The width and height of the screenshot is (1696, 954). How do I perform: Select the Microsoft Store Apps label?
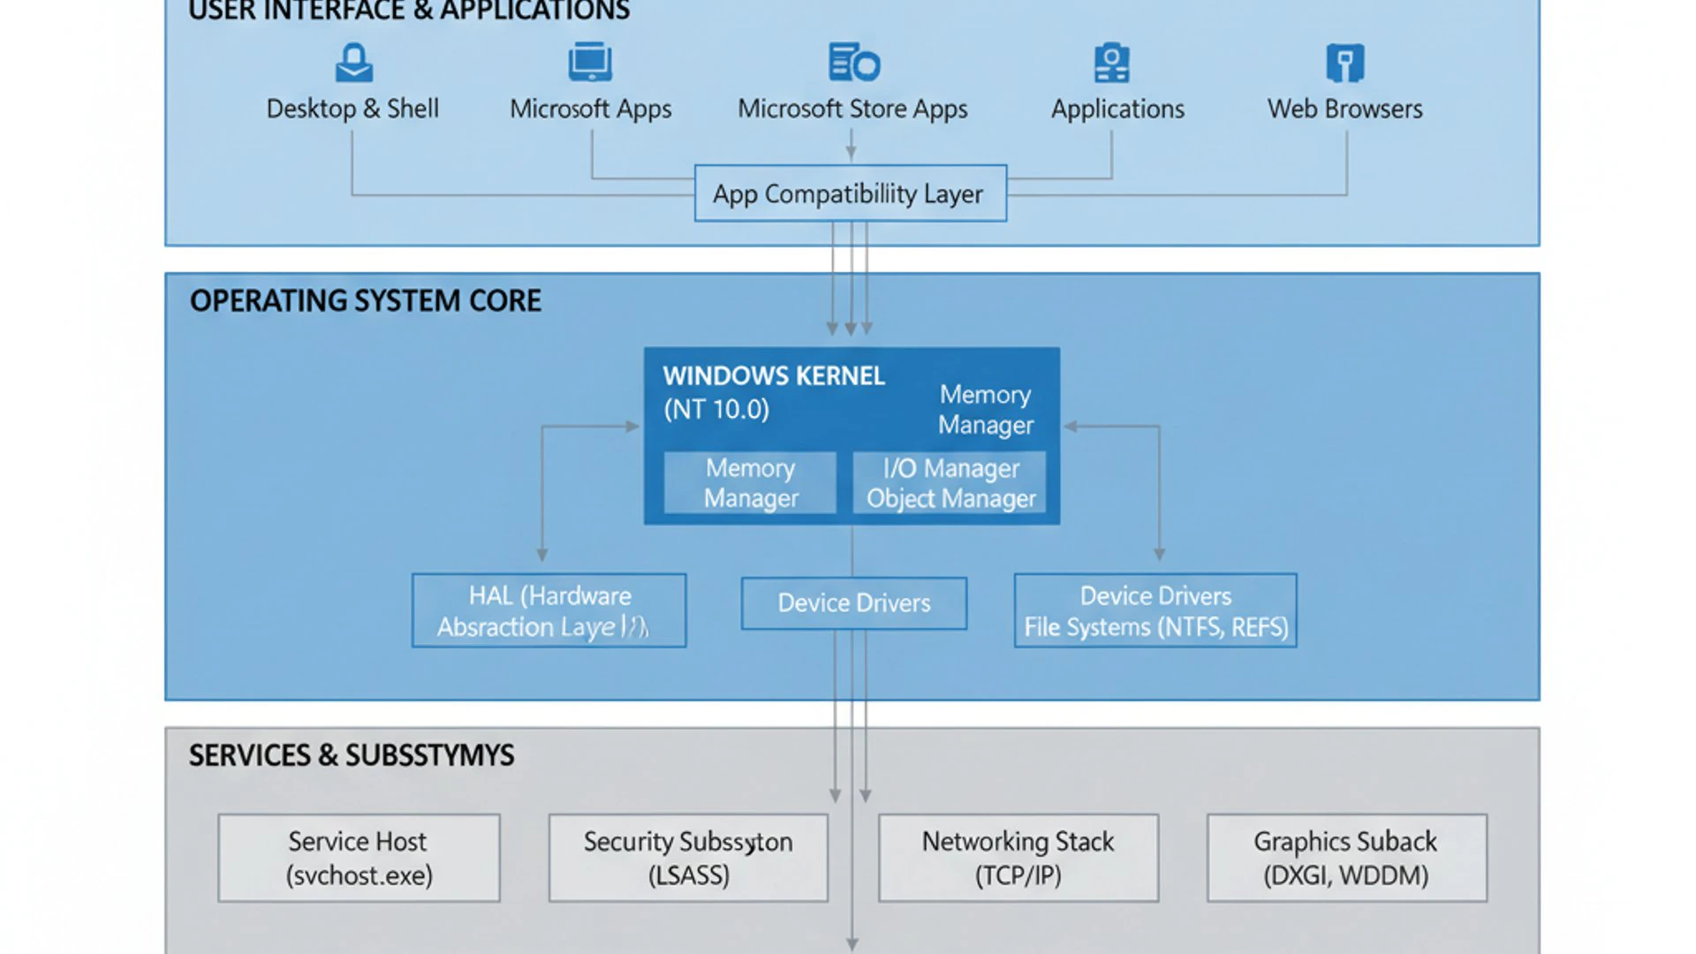click(852, 110)
